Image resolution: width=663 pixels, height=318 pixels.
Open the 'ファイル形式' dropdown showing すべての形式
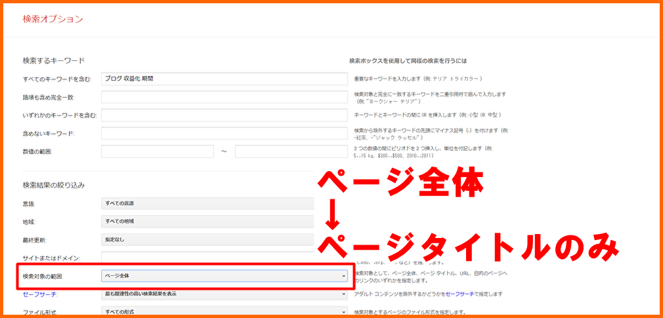(224, 311)
